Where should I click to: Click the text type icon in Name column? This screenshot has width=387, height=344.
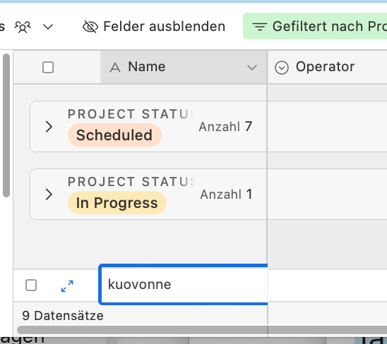point(115,68)
